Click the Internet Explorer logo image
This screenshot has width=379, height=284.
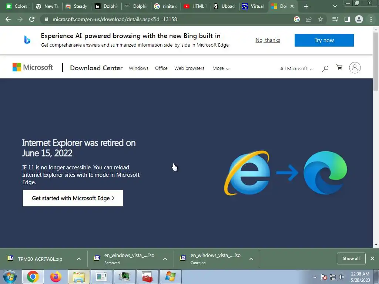(x=247, y=173)
